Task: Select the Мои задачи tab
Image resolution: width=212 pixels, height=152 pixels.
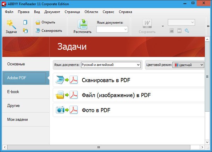Action: click(26, 119)
